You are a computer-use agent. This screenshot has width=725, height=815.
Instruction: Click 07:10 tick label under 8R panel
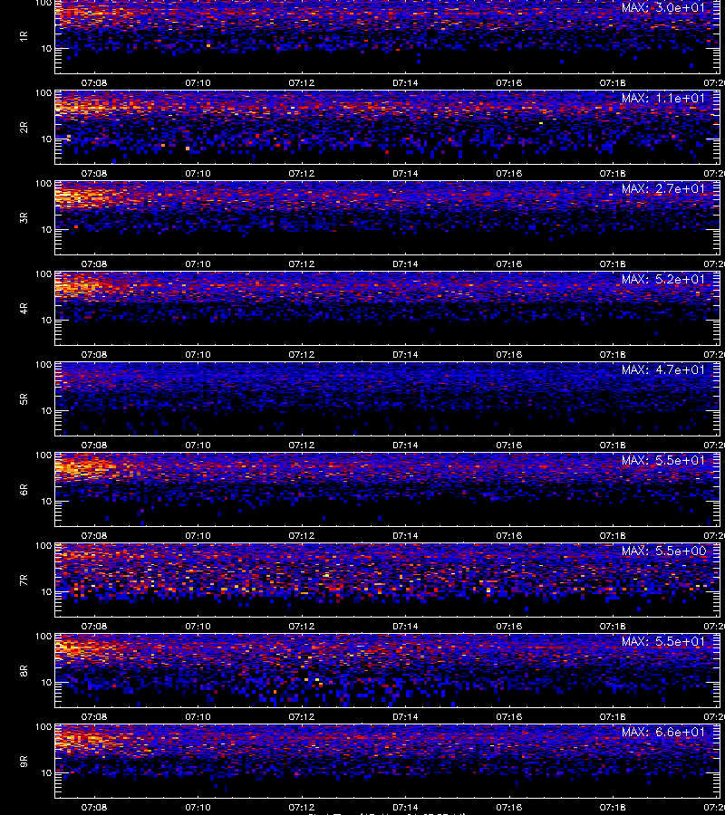198,717
